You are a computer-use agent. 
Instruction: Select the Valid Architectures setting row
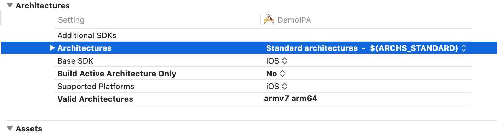pyautogui.click(x=263, y=99)
